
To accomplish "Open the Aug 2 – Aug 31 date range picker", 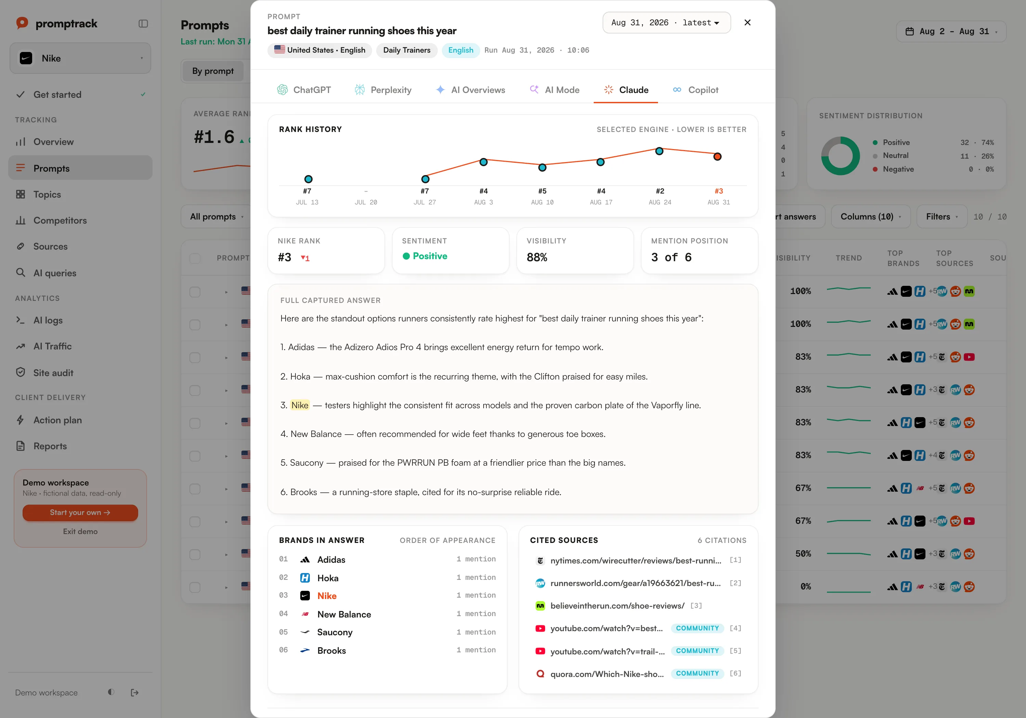I will (x=951, y=31).
